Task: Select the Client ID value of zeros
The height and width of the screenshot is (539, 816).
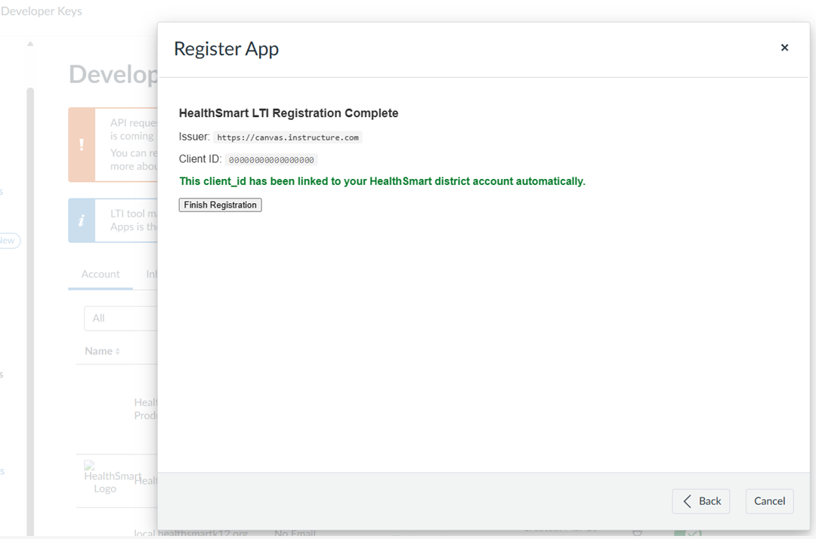Action: 271,160
